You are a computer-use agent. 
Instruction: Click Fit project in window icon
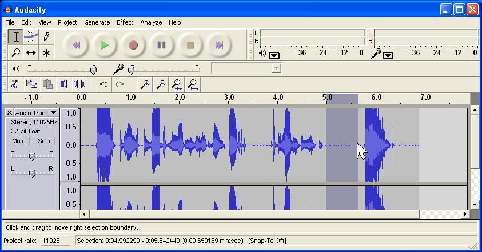[193, 84]
